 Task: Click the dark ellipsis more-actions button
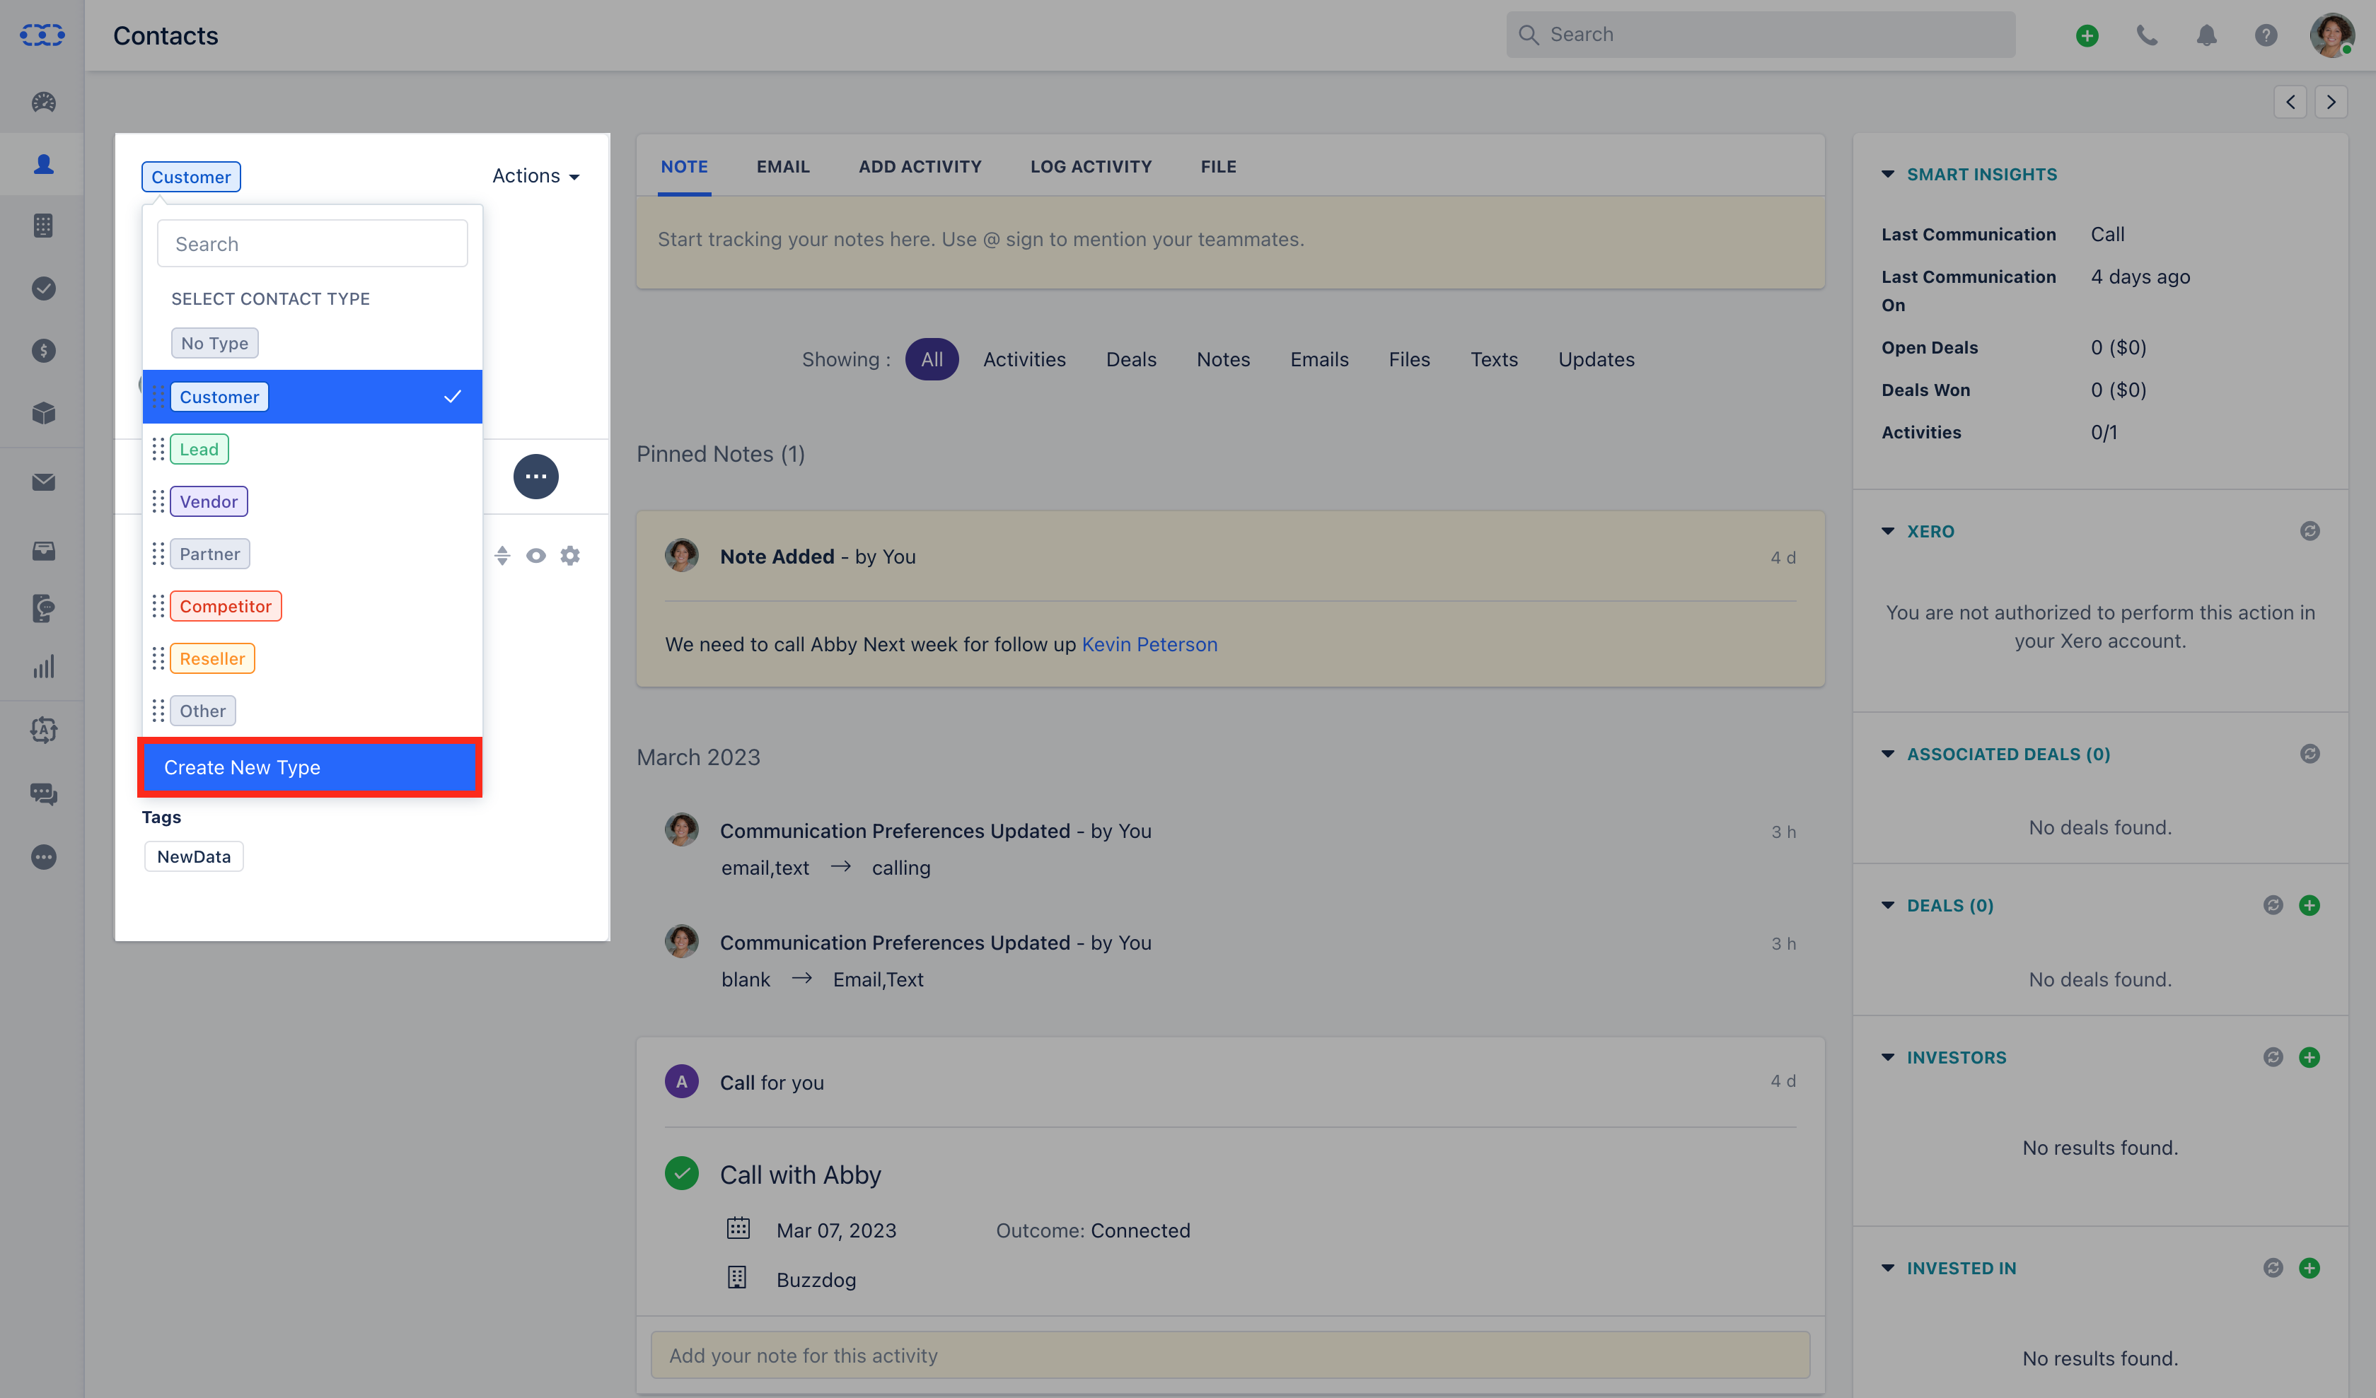pos(535,477)
